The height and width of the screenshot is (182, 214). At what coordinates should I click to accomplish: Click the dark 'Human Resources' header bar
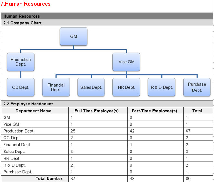tap(107, 16)
